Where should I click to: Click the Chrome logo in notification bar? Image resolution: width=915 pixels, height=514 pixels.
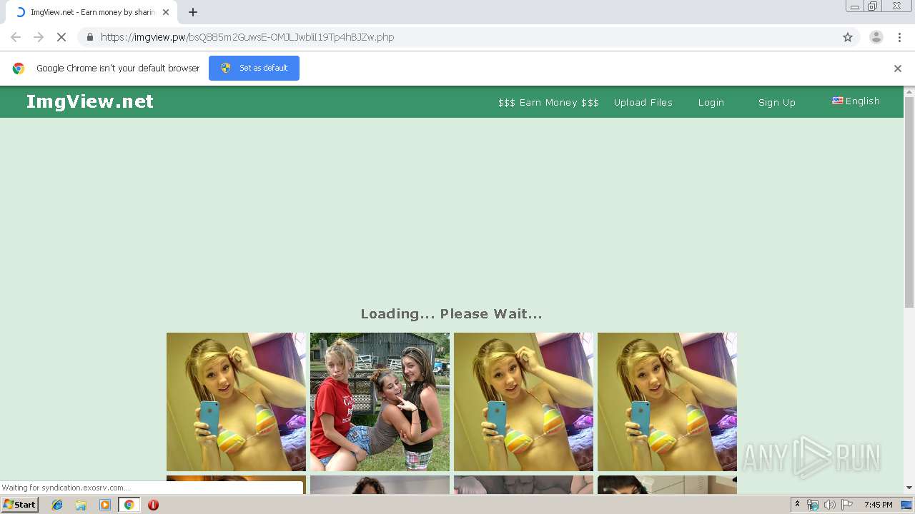point(19,69)
